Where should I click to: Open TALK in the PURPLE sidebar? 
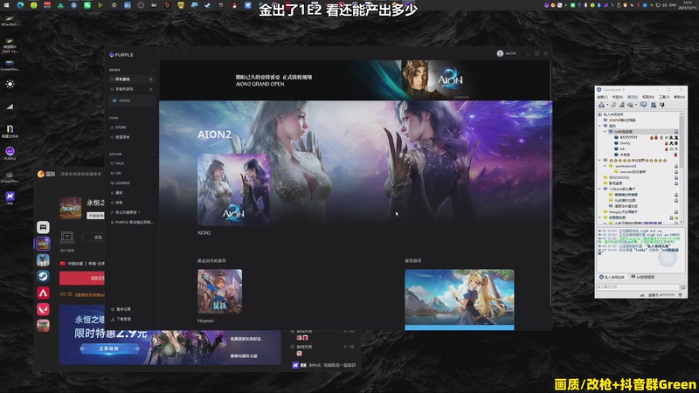[x=120, y=163]
